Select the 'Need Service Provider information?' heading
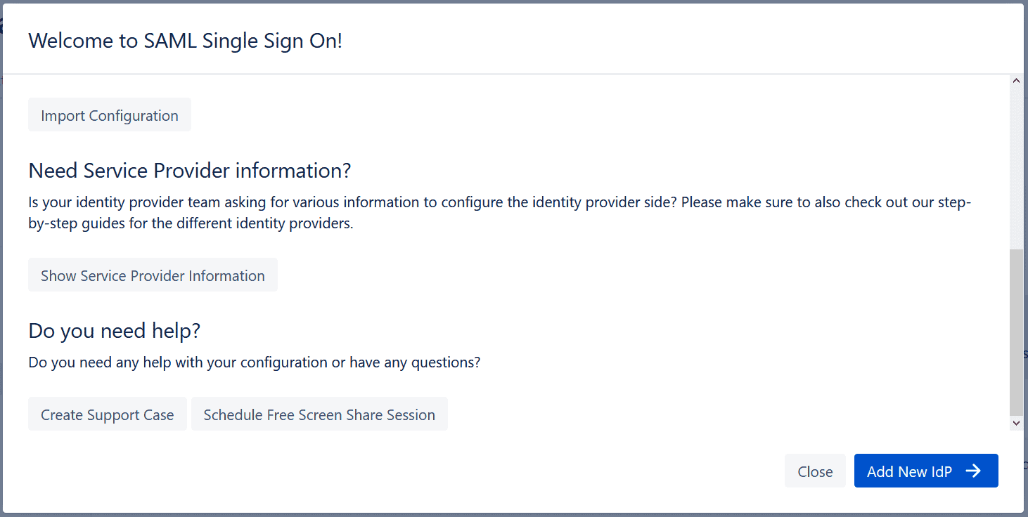The image size is (1028, 517). pos(190,170)
